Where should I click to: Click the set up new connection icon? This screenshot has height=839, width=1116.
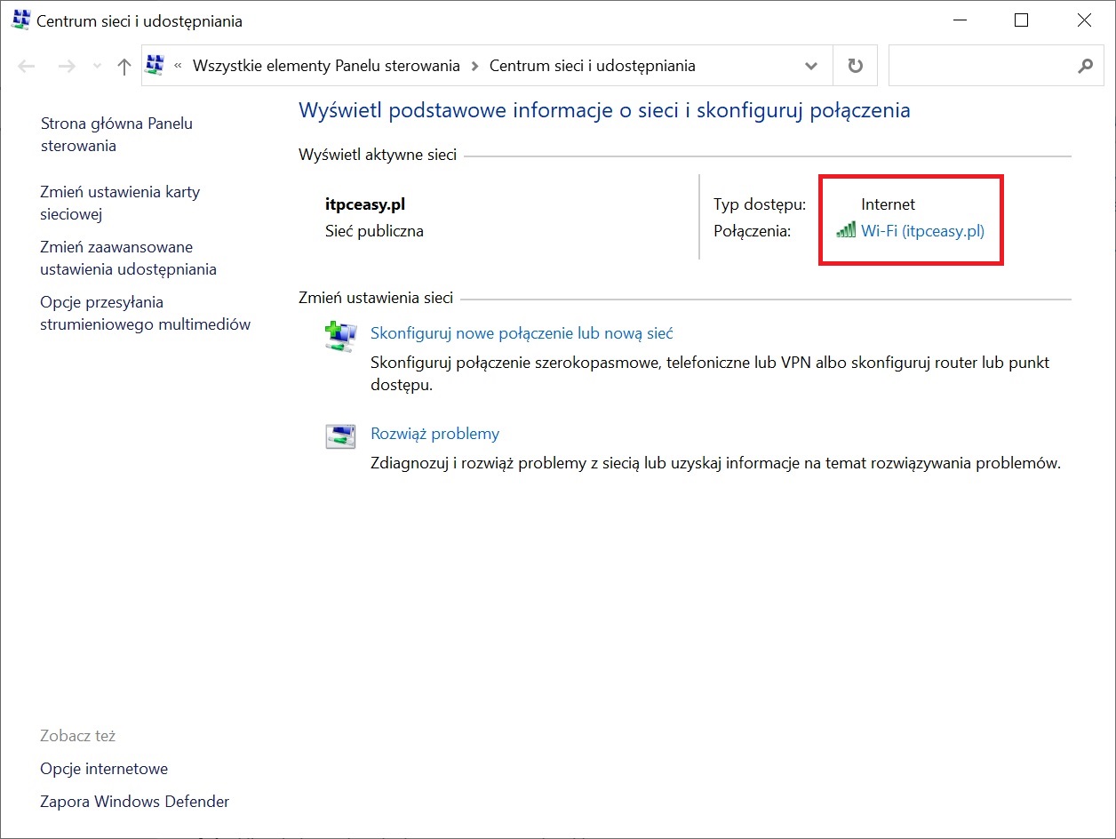coord(340,336)
